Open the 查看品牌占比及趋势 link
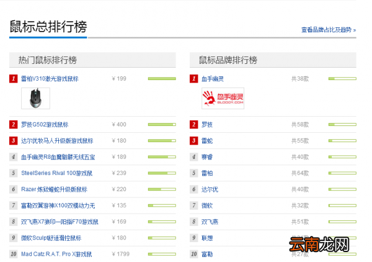Image resolution: width=372 pixels, height=262 pixels. coord(329,30)
